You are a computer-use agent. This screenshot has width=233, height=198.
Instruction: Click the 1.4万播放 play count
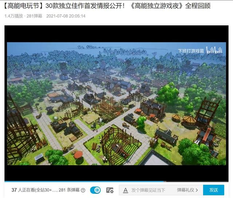pyautogui.click(x=14, y=16)
